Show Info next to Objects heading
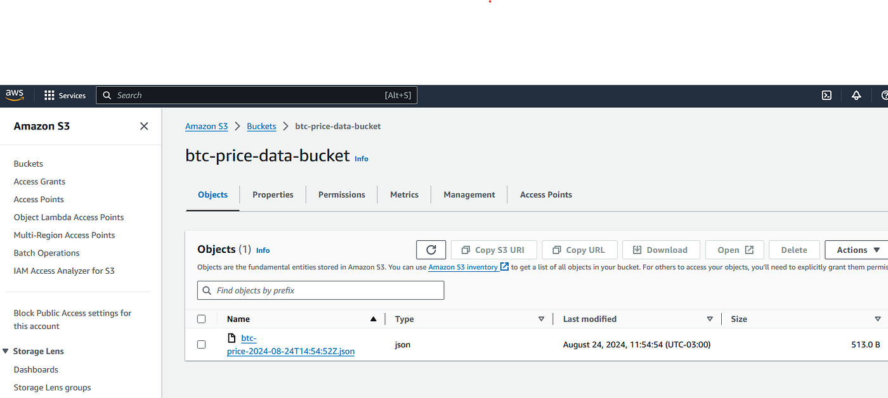Viewport: 888px width, 398px height. click(263, 250)
